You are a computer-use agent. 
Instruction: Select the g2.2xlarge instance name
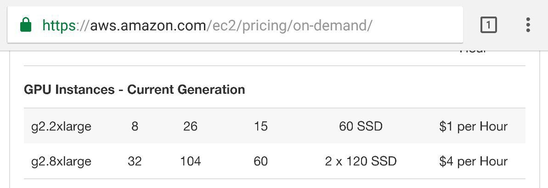click(61, 126)
